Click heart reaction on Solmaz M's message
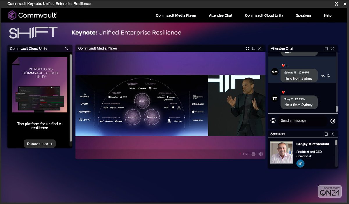 tap(283, 66)
